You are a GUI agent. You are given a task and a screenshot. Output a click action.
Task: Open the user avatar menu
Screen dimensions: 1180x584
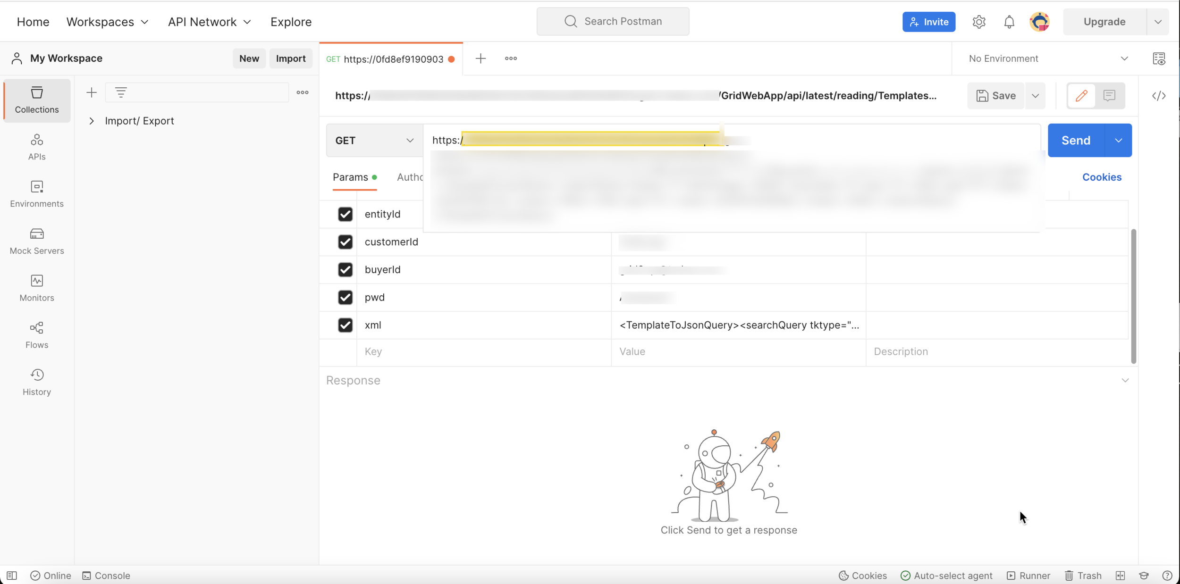click(1040, 22)
